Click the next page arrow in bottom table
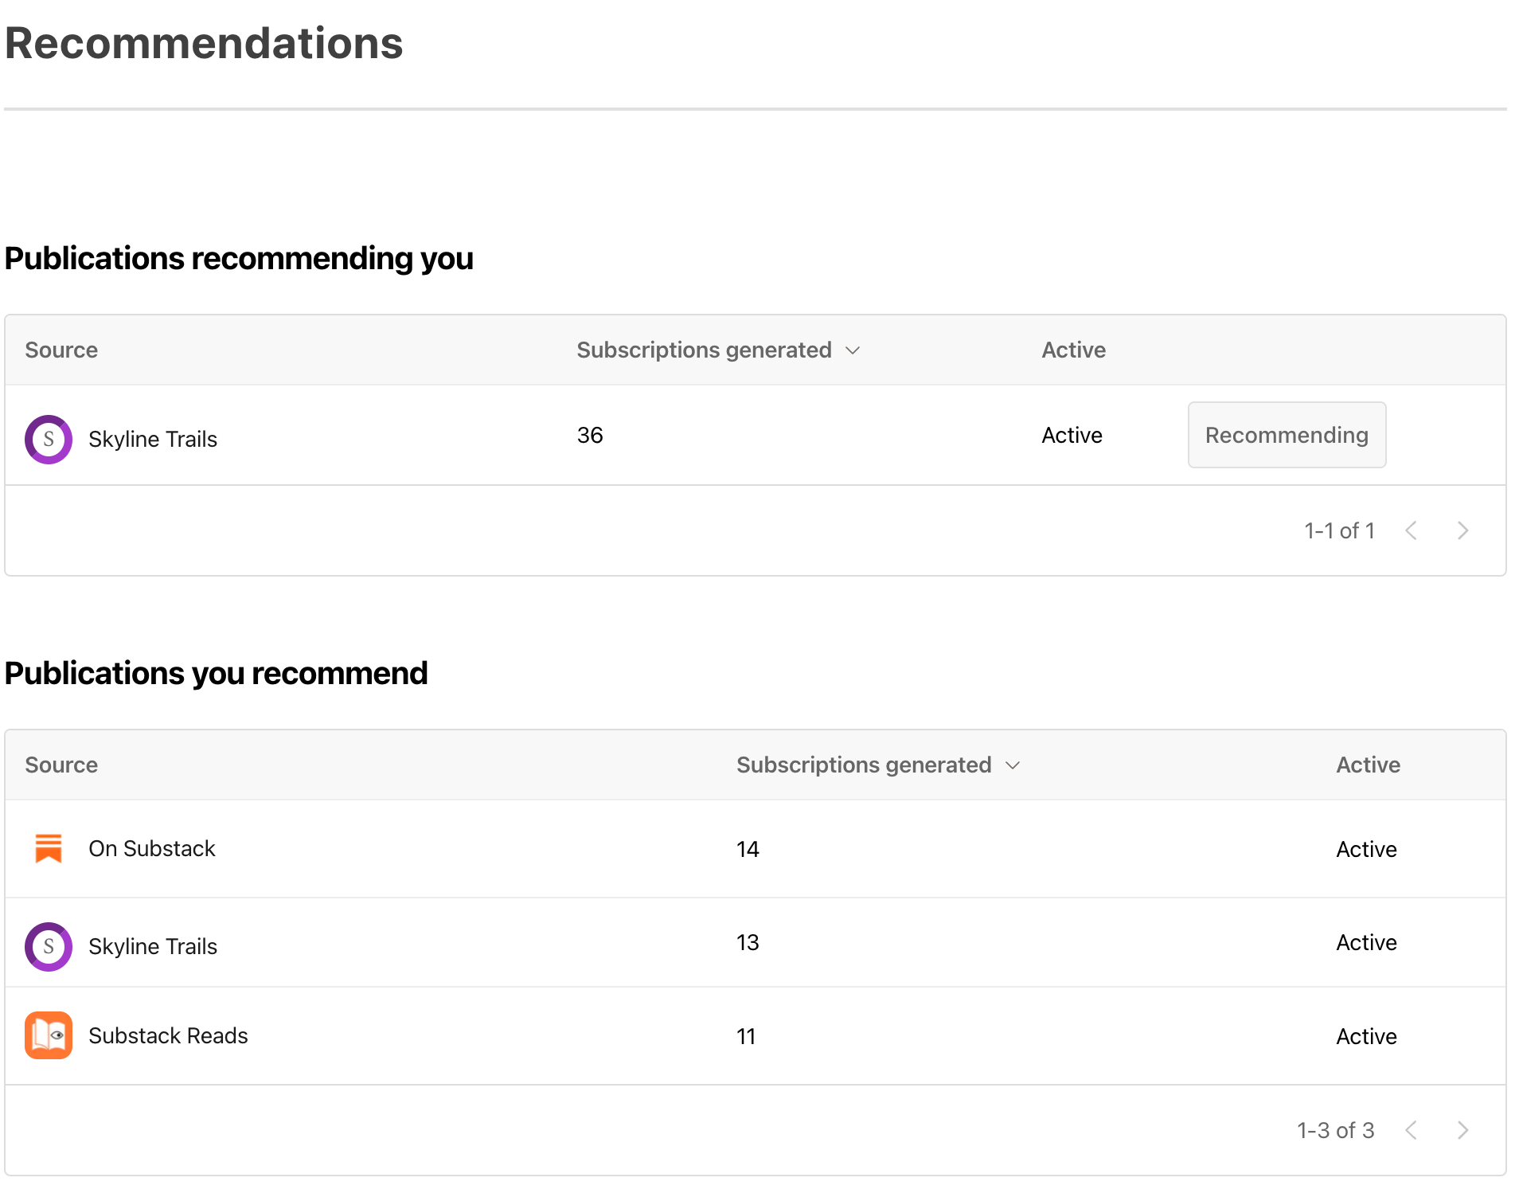The width and height of the screenshot is (1519, 1201). pos(1463,1129)
